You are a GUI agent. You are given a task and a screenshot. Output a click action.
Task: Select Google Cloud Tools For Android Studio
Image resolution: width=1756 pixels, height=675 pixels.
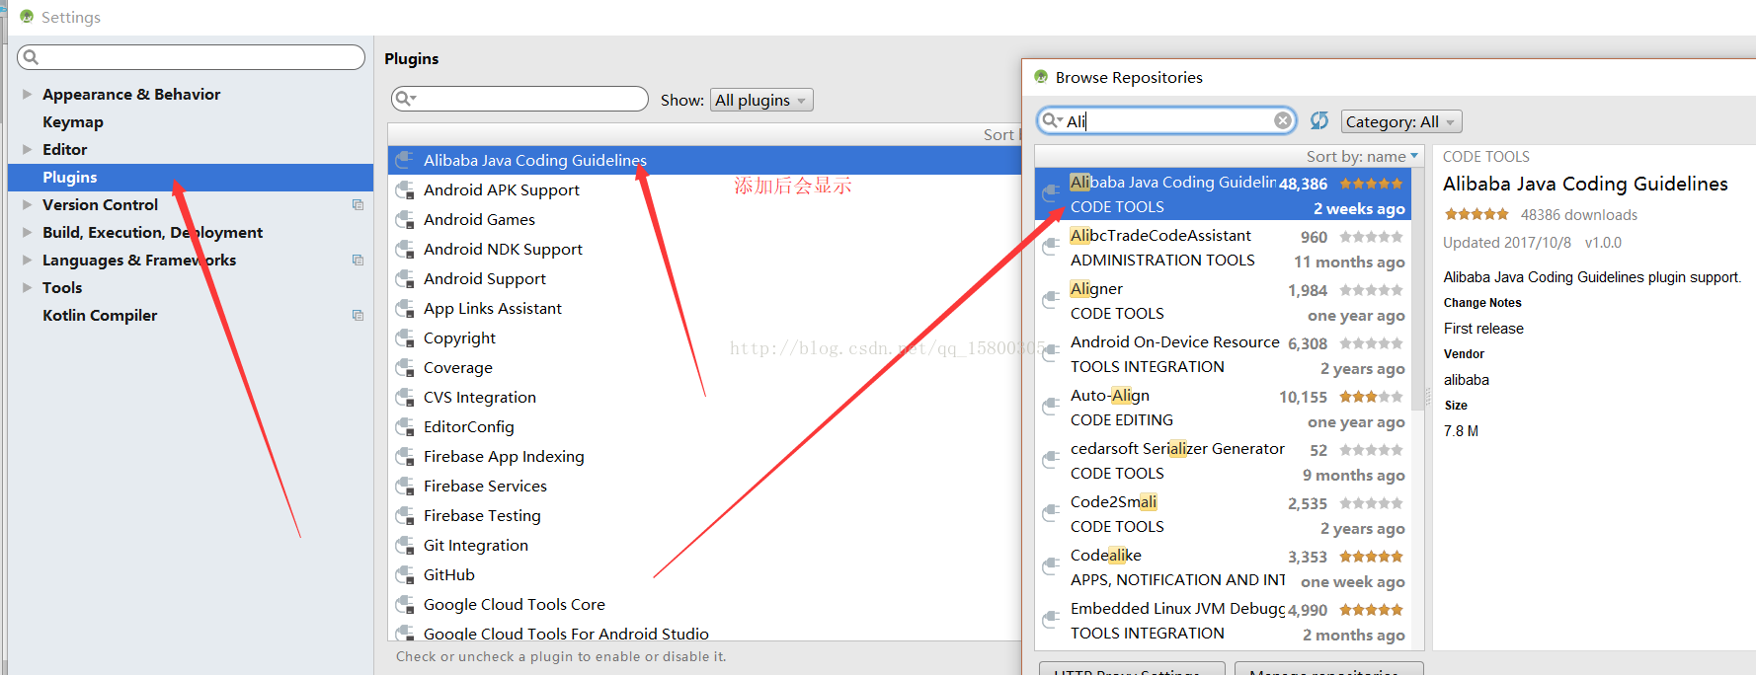704,633
